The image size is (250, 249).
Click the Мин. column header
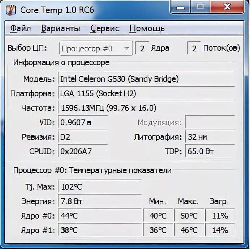[158, 202]
